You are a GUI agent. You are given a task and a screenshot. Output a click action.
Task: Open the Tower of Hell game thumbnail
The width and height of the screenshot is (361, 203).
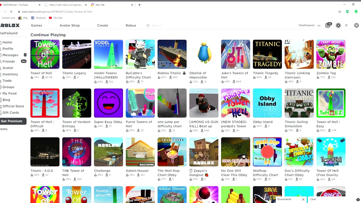[45, 54]
